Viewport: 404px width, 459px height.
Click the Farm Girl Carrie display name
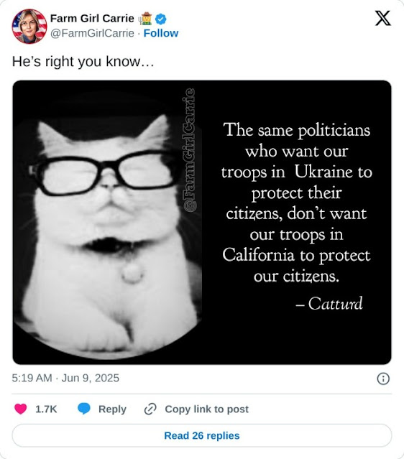(92, 18)
